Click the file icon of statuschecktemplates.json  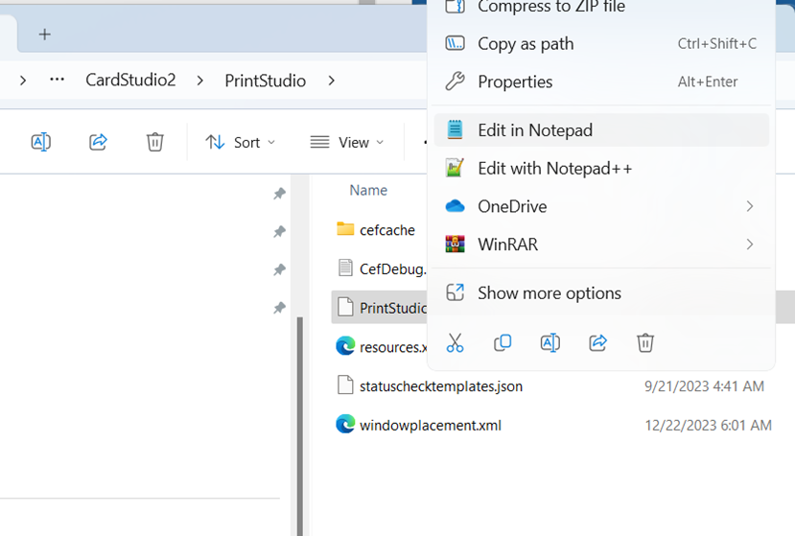[345, 385]
